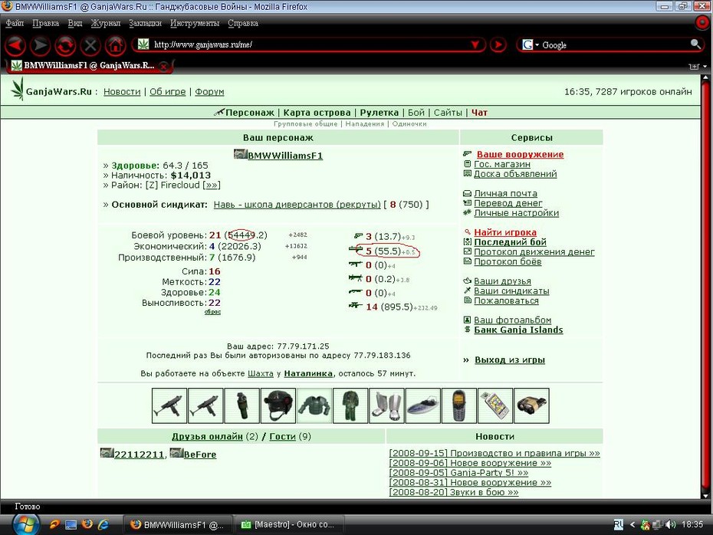This screenshot has width=713, height=535.
Task: Click the page vertical scrollbar
Action: 706,287
